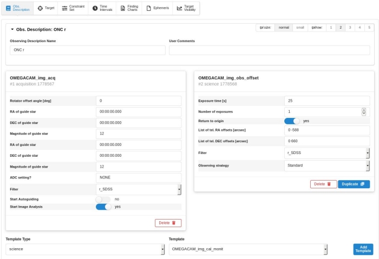Screen dimensions: 379x259
Task: Collapse the Obs. Description ONC r section
Action: pos(12,29)
